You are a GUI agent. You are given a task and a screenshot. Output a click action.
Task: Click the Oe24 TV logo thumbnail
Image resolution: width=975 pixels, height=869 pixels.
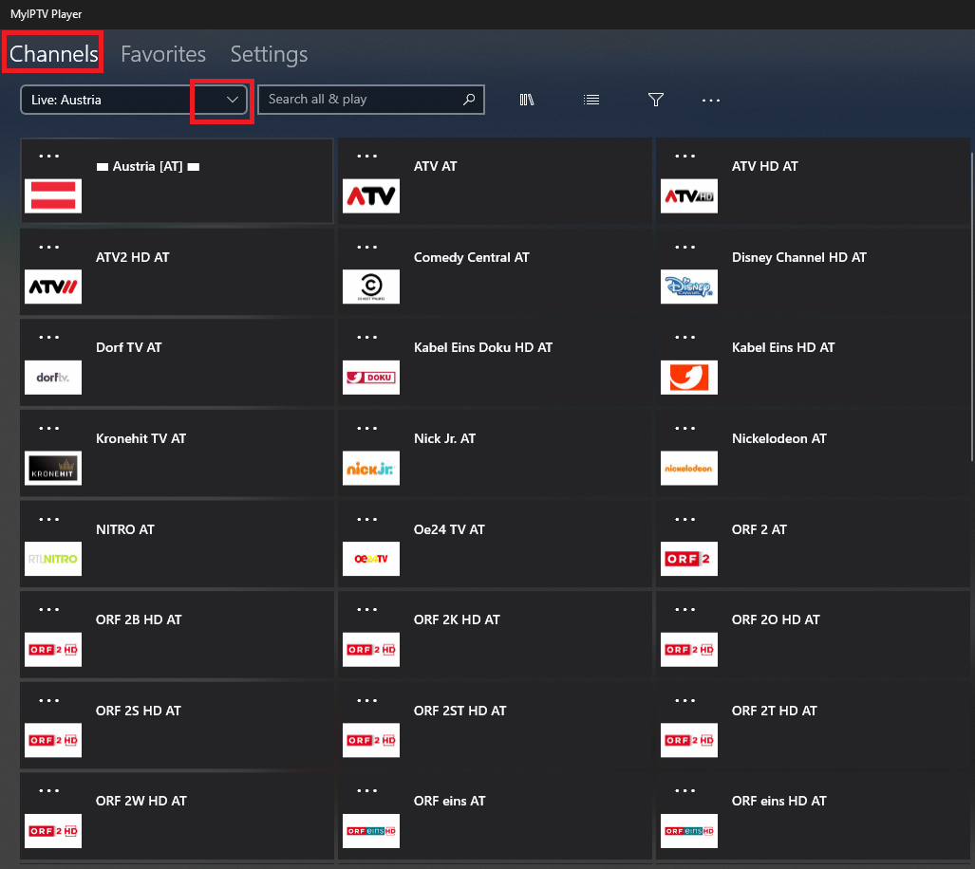click(x=371, y=559)
